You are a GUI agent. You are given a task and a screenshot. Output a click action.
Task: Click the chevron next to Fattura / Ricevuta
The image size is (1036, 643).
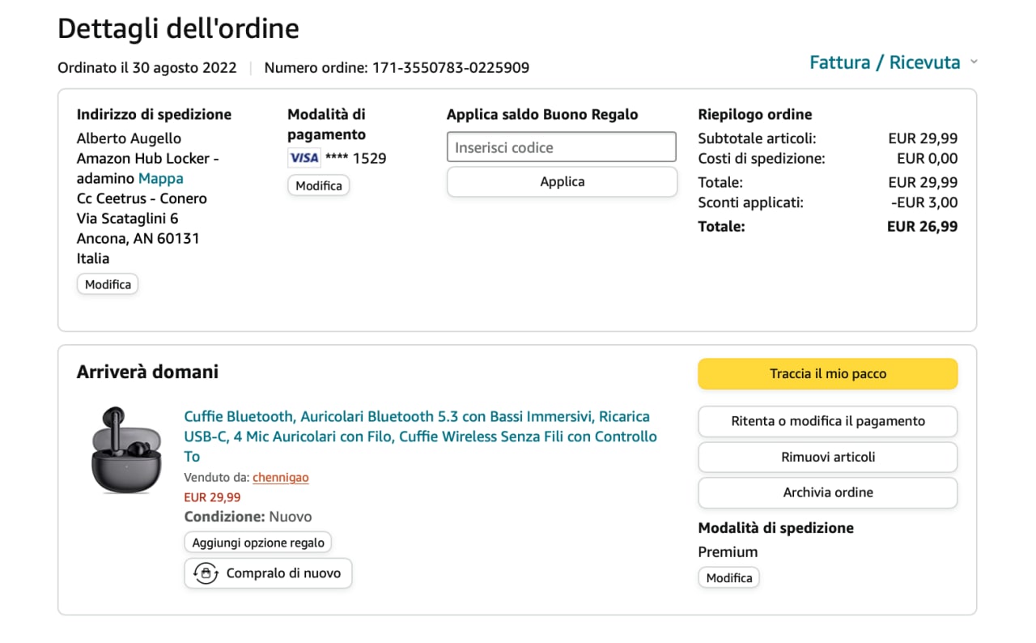coord(974,62)
